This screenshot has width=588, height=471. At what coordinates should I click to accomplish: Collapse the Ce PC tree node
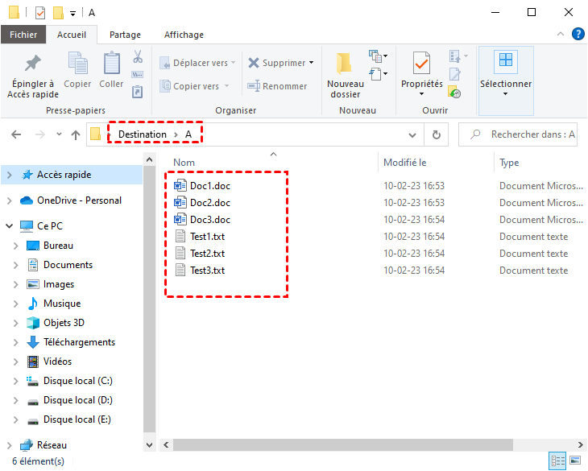pyautogui.click(x=10, y=225)
